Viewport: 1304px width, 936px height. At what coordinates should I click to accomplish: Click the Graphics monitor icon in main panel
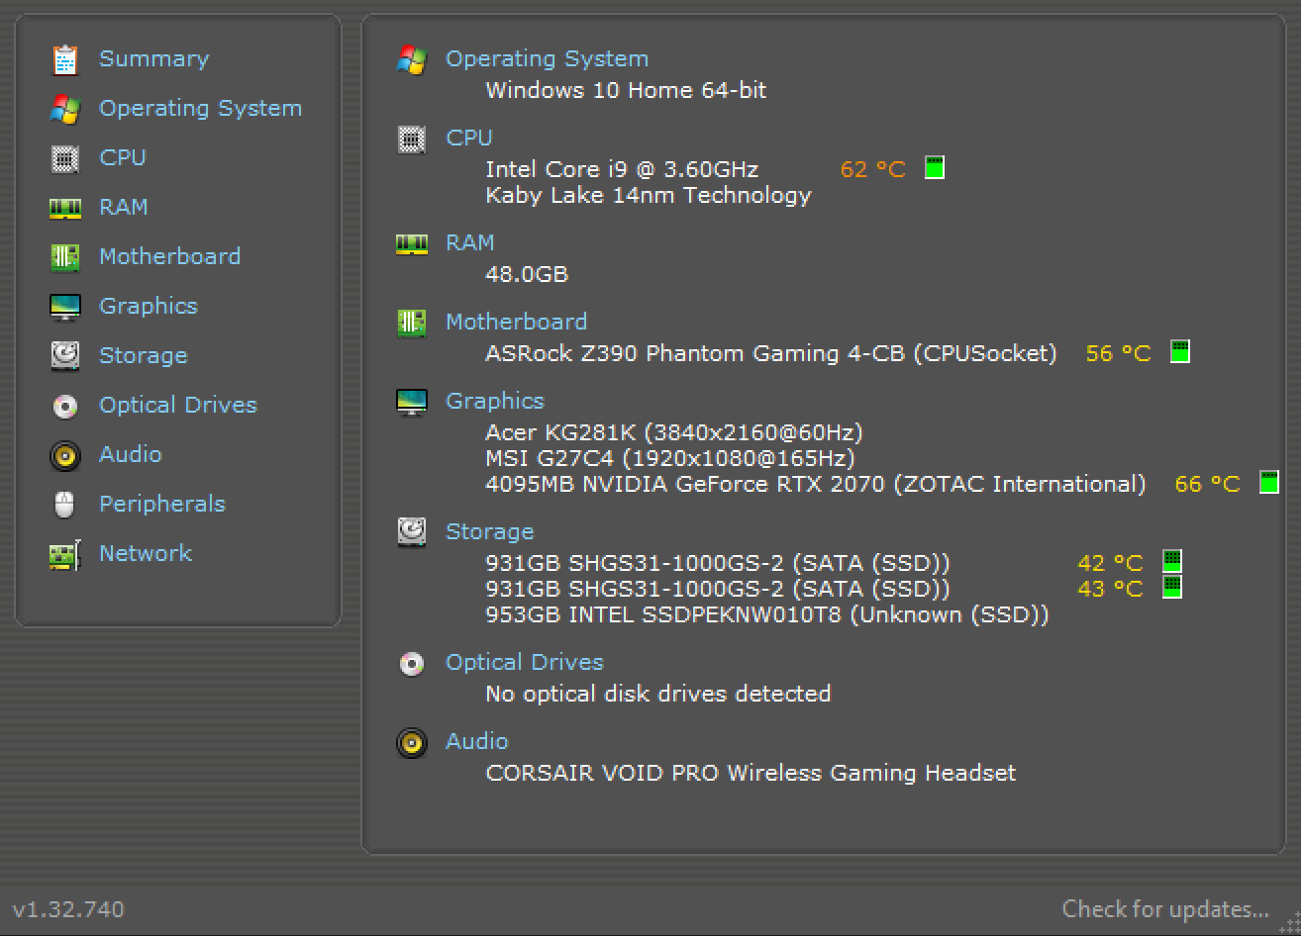412,402
